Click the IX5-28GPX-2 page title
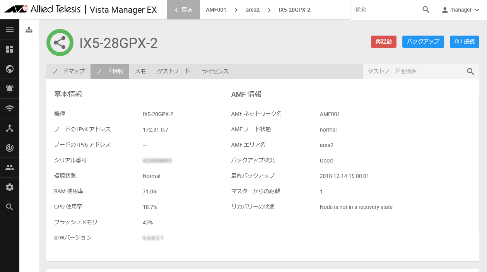The image size is (487, 272). tap(119, 43)
